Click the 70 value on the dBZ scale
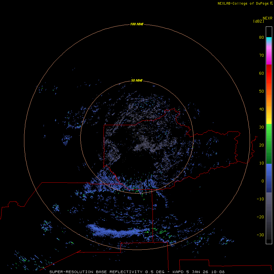This screenshot has height=274, width=274. point(262,55)
